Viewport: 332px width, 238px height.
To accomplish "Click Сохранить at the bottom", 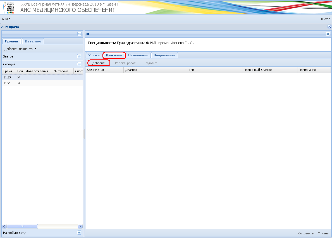I will pyautogui.click(x=306, y=233).
